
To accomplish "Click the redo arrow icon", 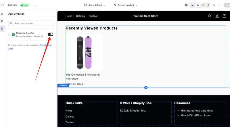I will coord(219,5).
